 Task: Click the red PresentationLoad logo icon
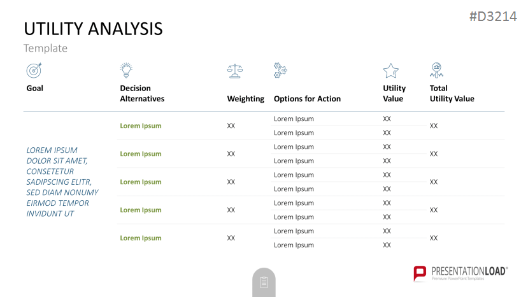pyautogui.click(x=420, y=273)
